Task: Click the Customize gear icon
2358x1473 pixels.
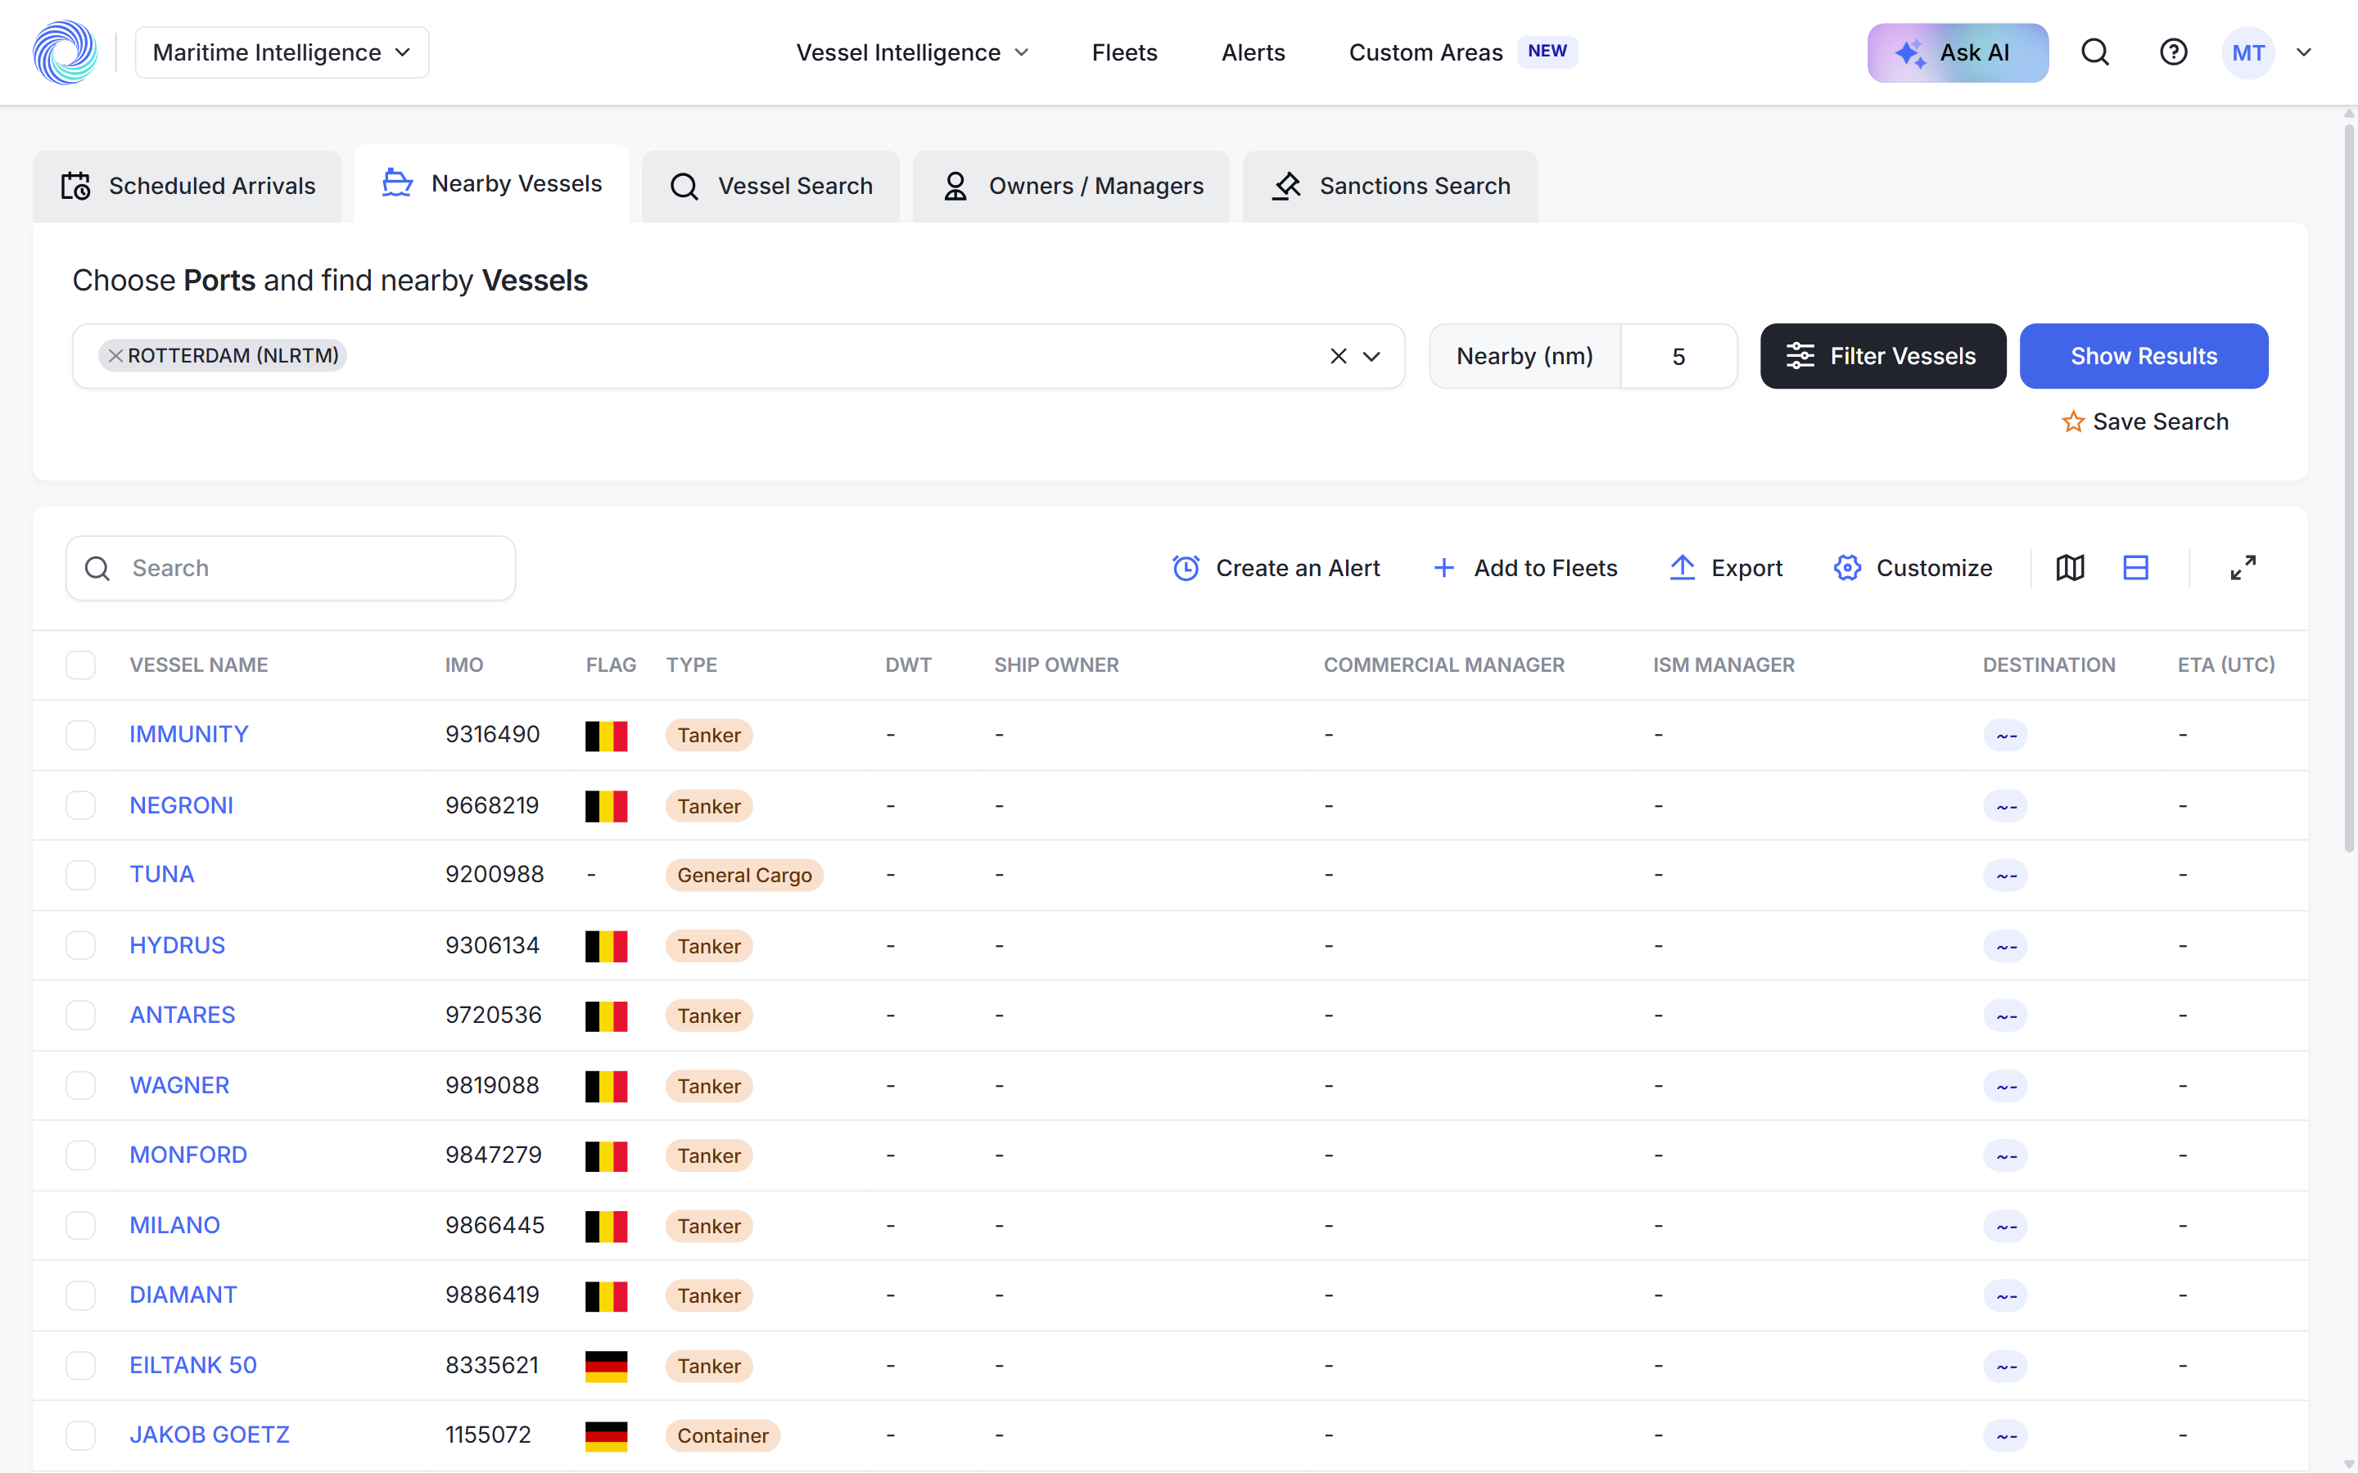Action: coord(1847,568)
